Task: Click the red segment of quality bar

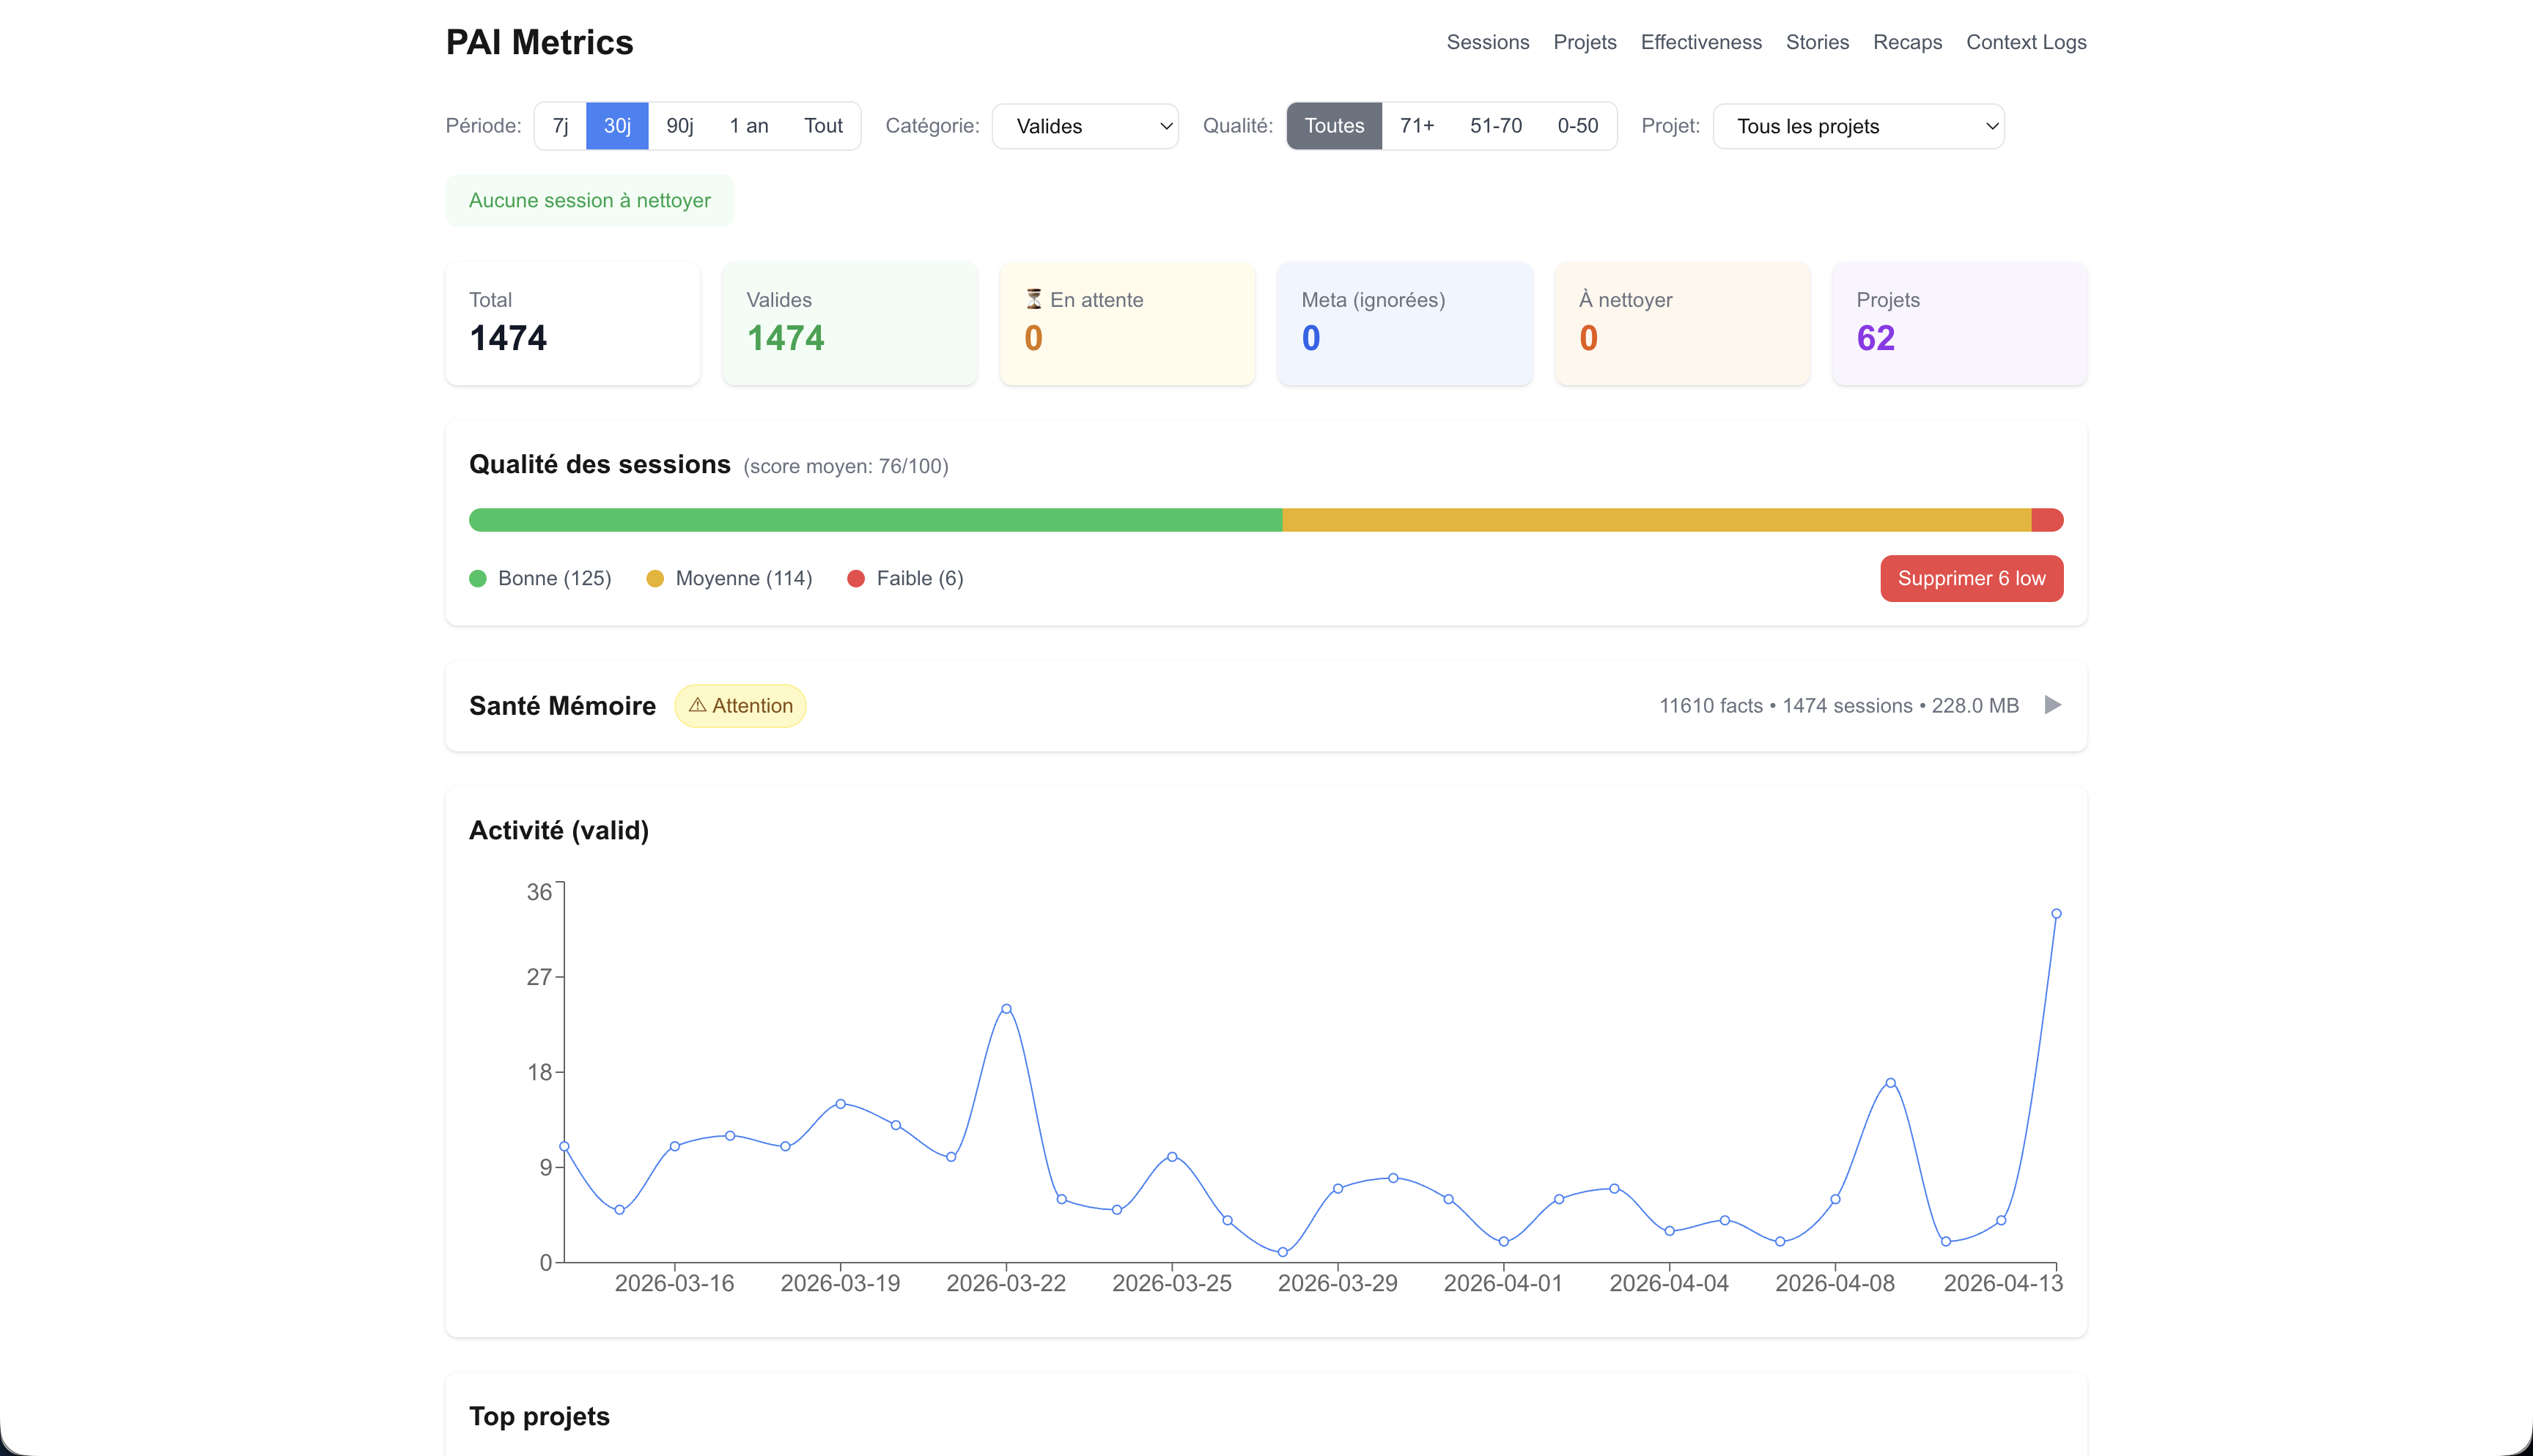Action: point(2048,520)
